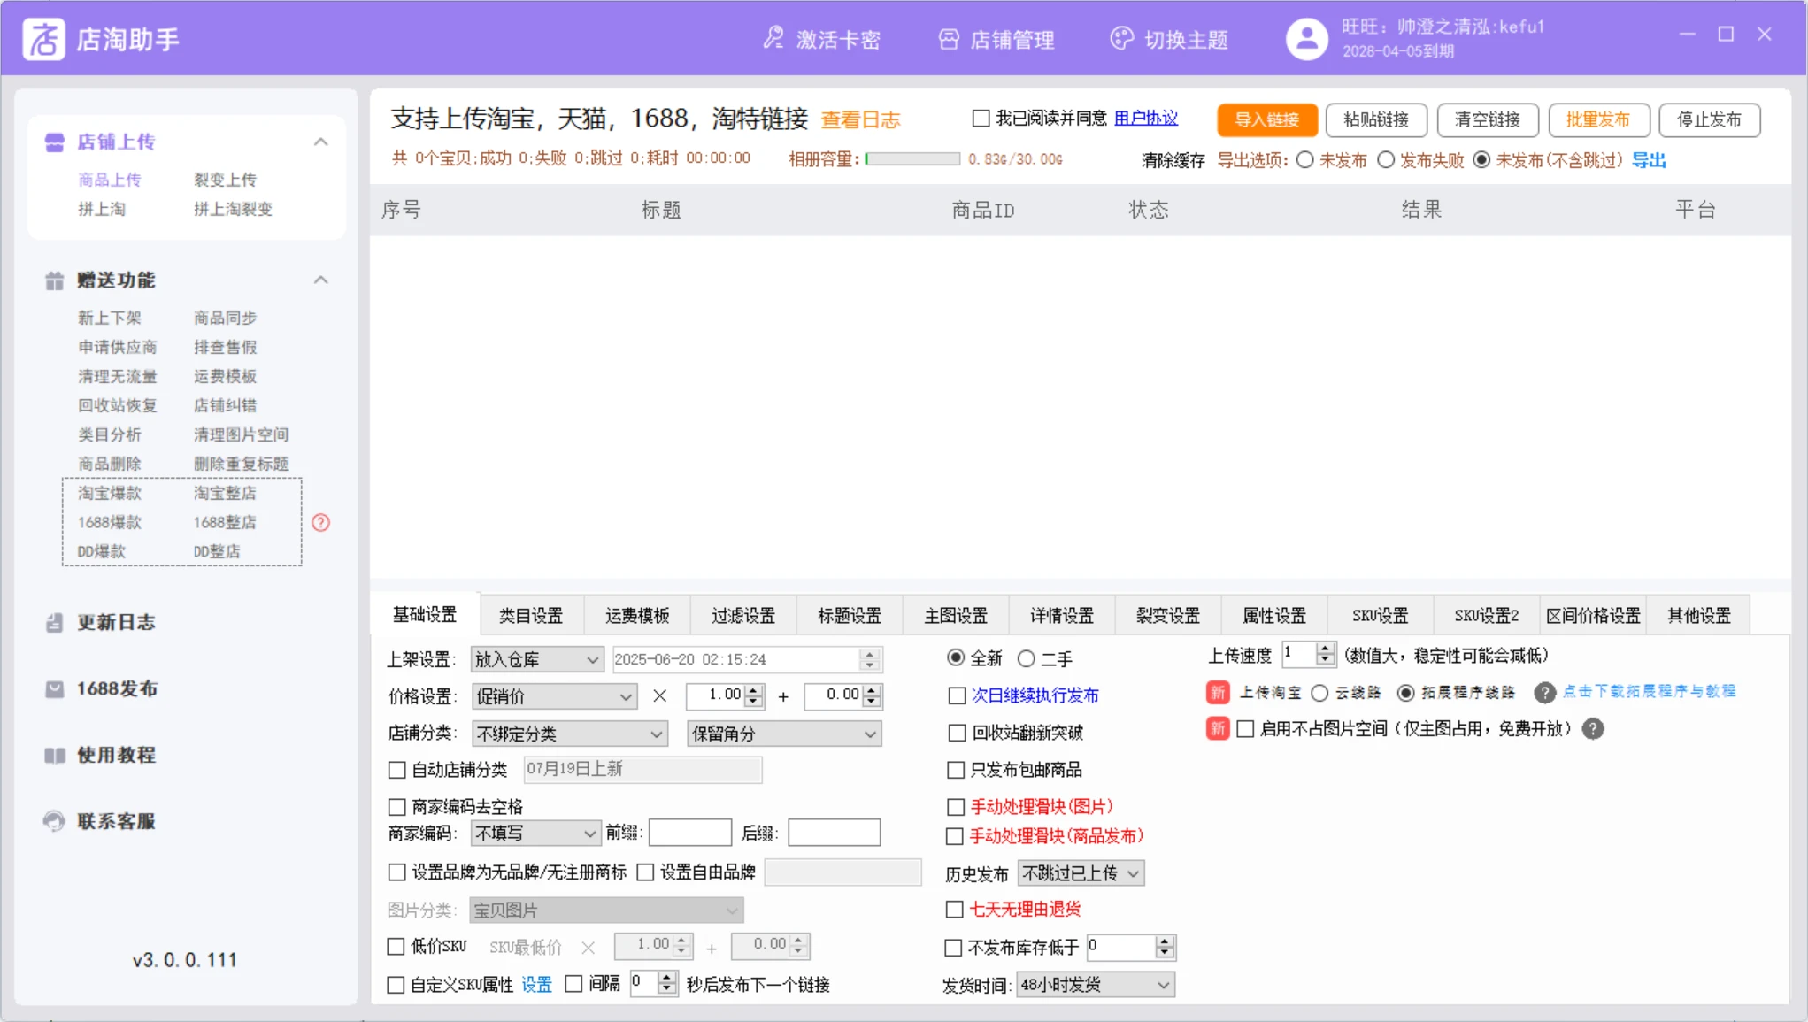The width and height of the screenshot is (1808, 1022).
Task: Click the 批量发布 button
Action: (1598, 119)
